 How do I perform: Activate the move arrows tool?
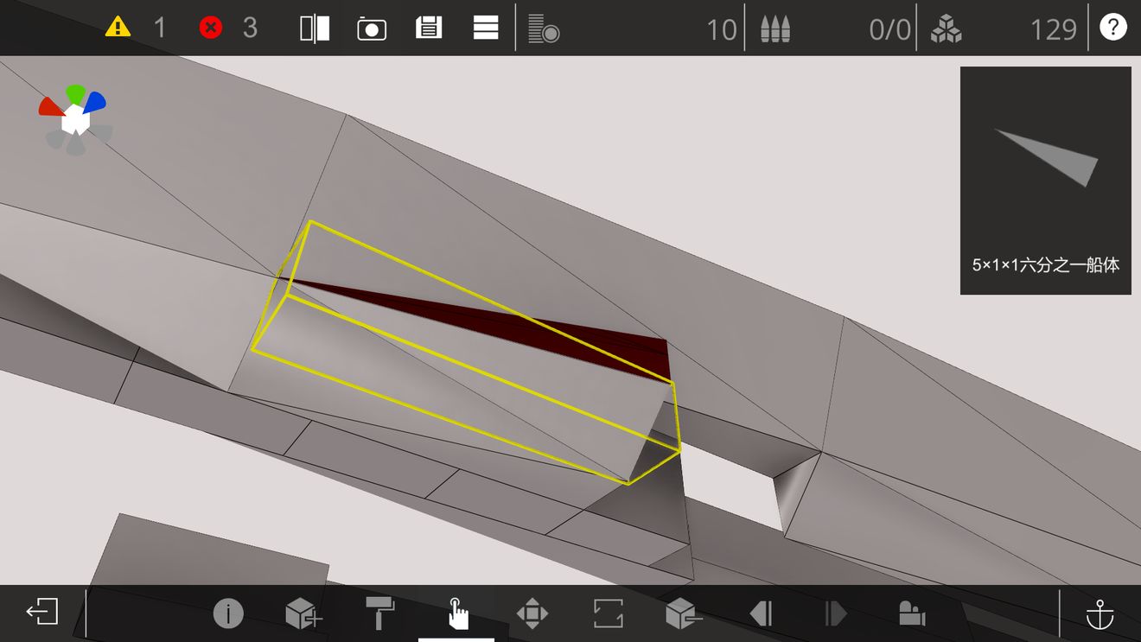tap(532, 613)
